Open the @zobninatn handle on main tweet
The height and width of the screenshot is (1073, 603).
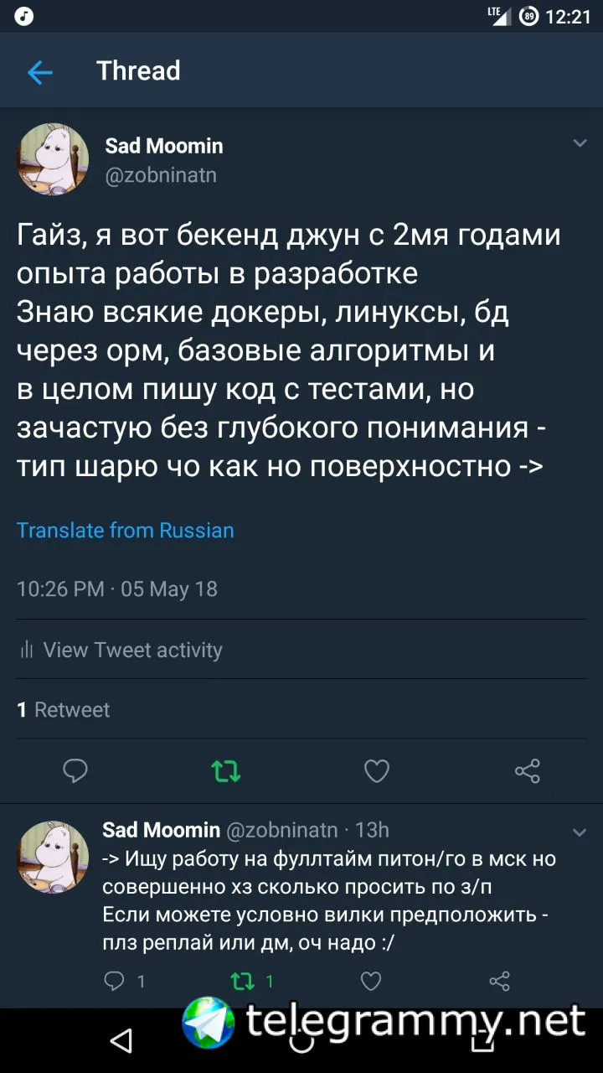(161, 174)
